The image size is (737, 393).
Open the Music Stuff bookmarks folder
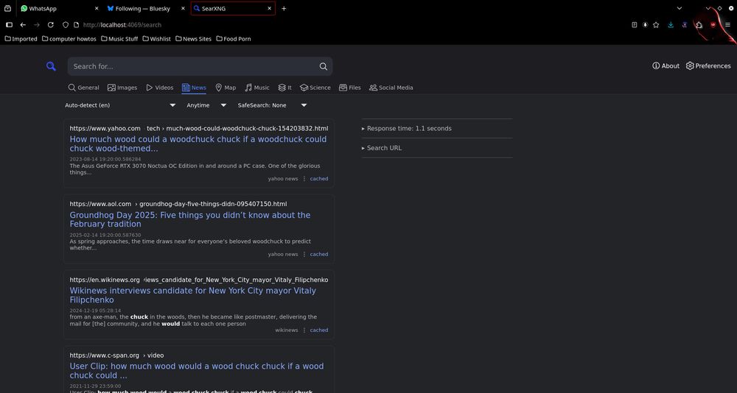119,39
